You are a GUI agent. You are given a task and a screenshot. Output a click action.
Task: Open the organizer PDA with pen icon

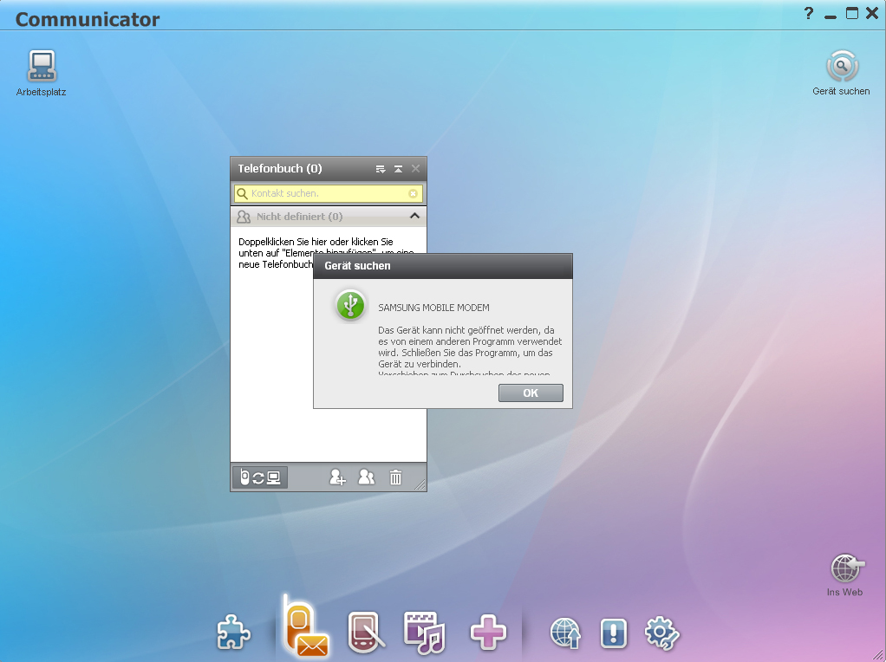point(366,632)
